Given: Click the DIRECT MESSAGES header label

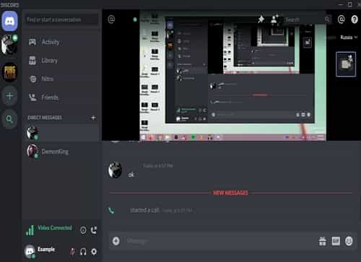Looking at the screenshot, I should (45, 118).
